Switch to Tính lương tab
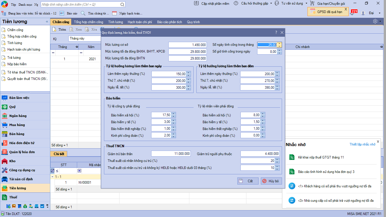The image size is (386, 217). pyautogui.click(x=115, y=22)
